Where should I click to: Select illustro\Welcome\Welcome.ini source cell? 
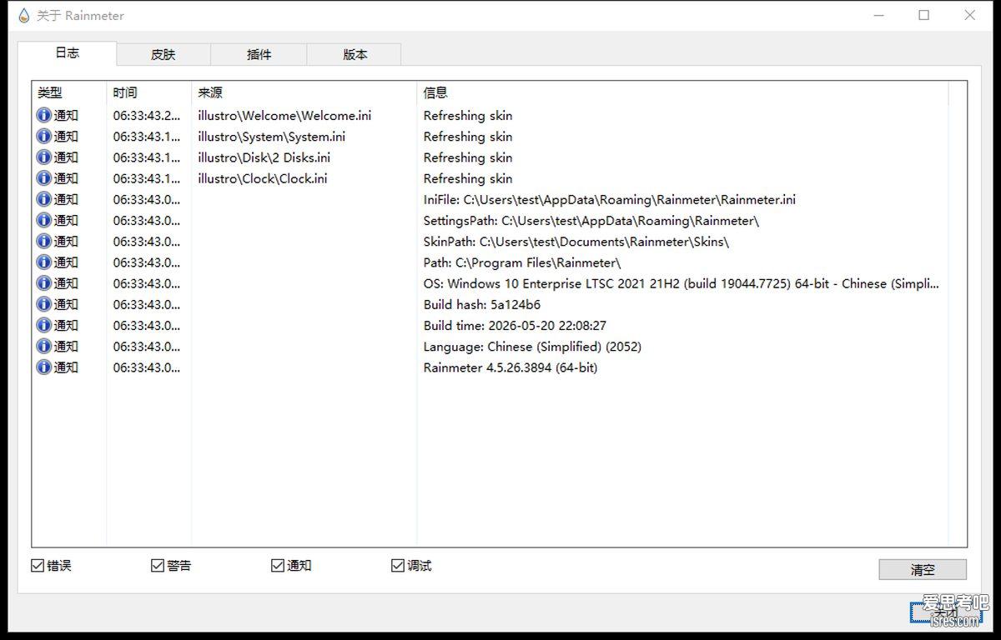point(284,115)
